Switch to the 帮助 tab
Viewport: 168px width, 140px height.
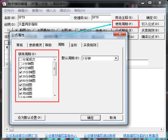click(50, 45)
